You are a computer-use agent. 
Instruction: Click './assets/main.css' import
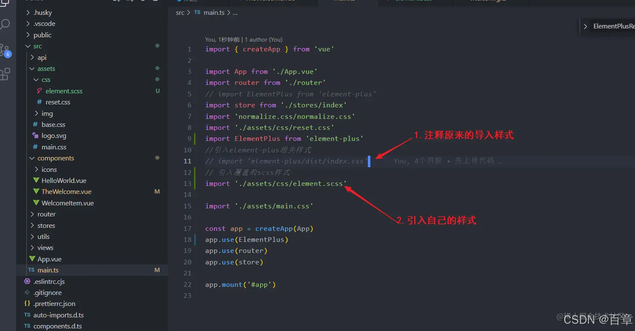point(274,206)
